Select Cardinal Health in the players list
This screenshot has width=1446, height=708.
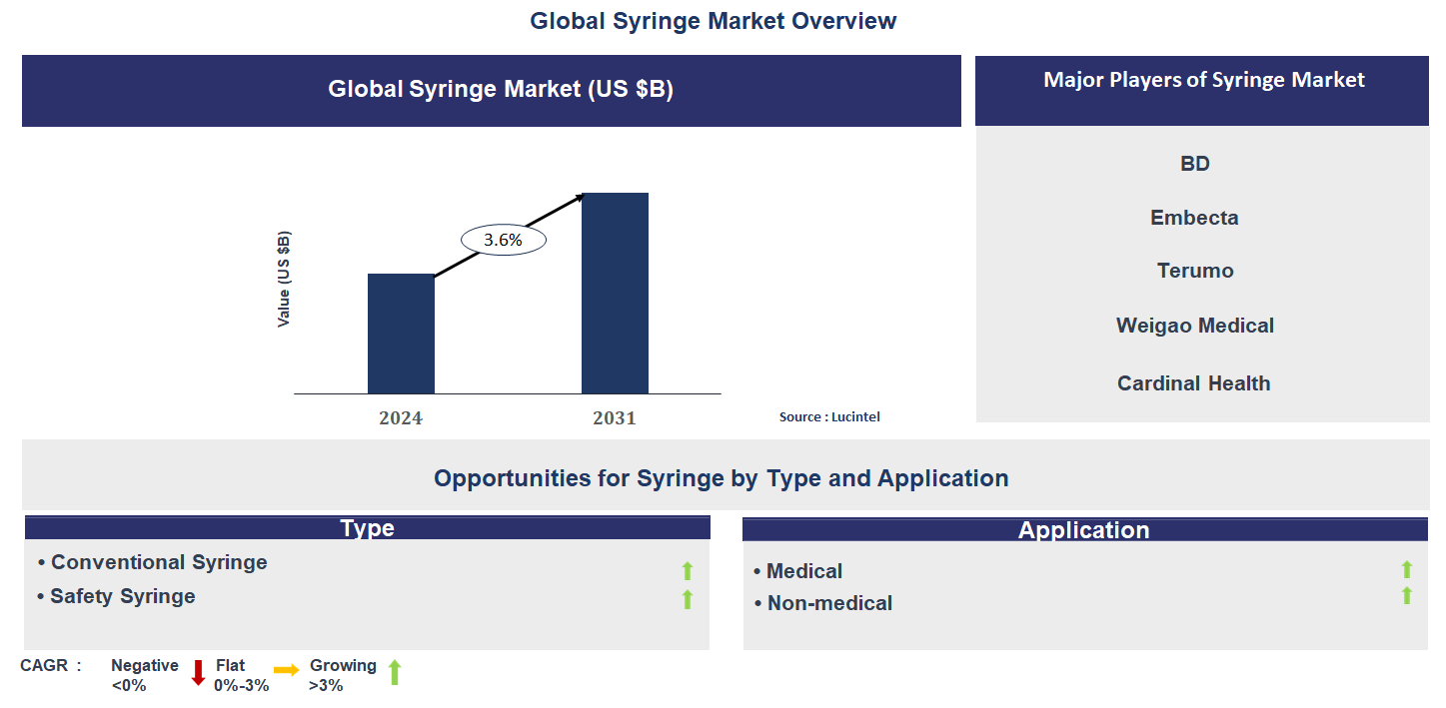pos(1193,382)
